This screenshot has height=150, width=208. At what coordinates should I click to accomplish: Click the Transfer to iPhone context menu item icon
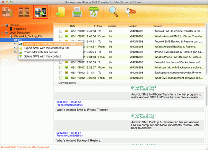(x=20, y=44)
